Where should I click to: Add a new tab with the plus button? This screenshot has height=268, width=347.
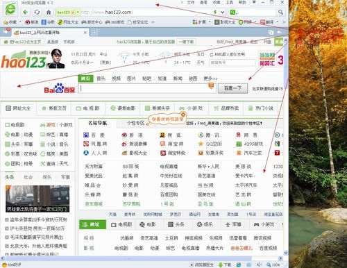[x=94, y=33]
